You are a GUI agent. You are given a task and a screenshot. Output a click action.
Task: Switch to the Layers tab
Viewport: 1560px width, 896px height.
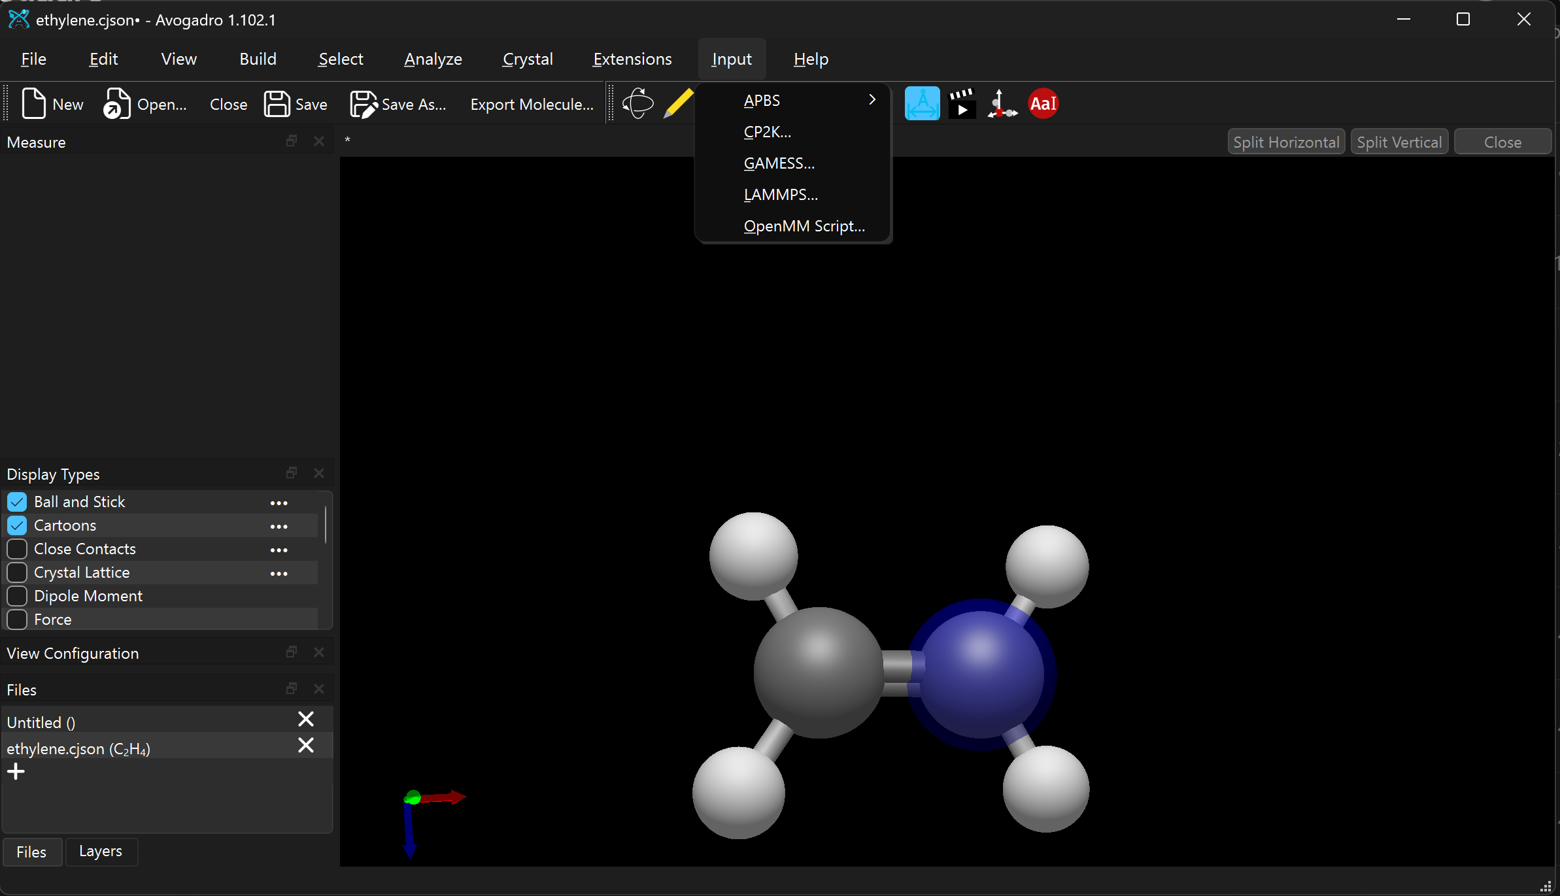(101, 852)
